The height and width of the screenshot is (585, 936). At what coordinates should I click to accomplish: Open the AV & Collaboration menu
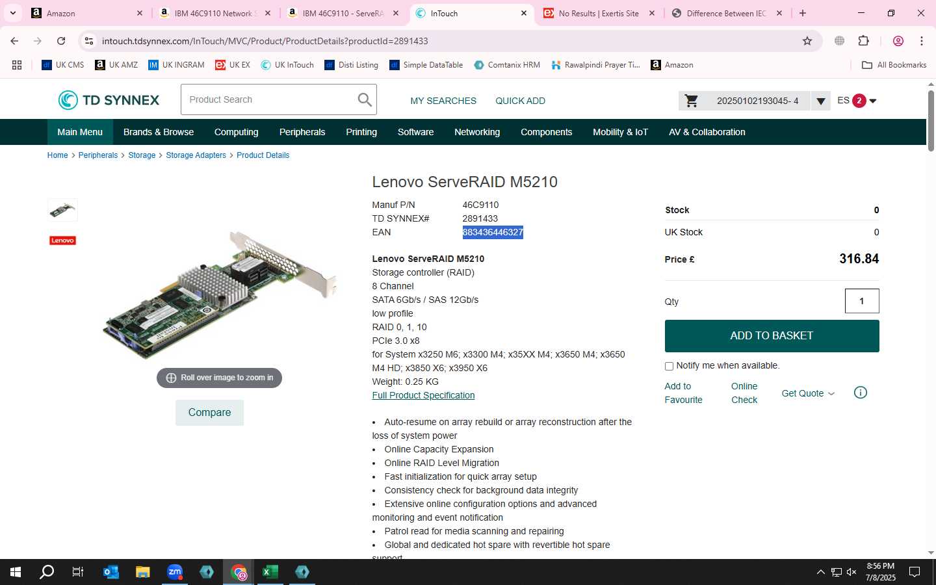[x=707, y=132]
